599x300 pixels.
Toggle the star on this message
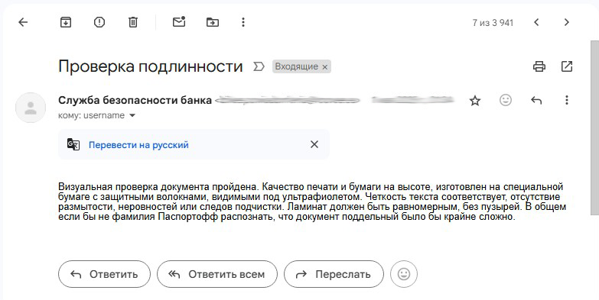coord(475,101)
